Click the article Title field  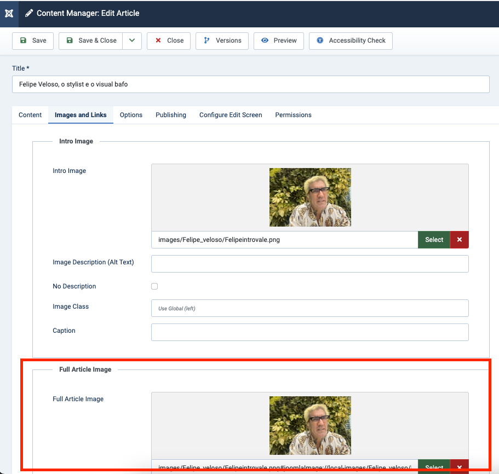pos(250,84)
